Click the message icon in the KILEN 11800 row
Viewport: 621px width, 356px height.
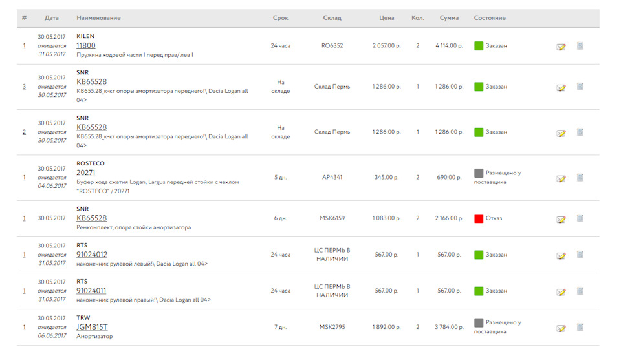click(561, 47)
